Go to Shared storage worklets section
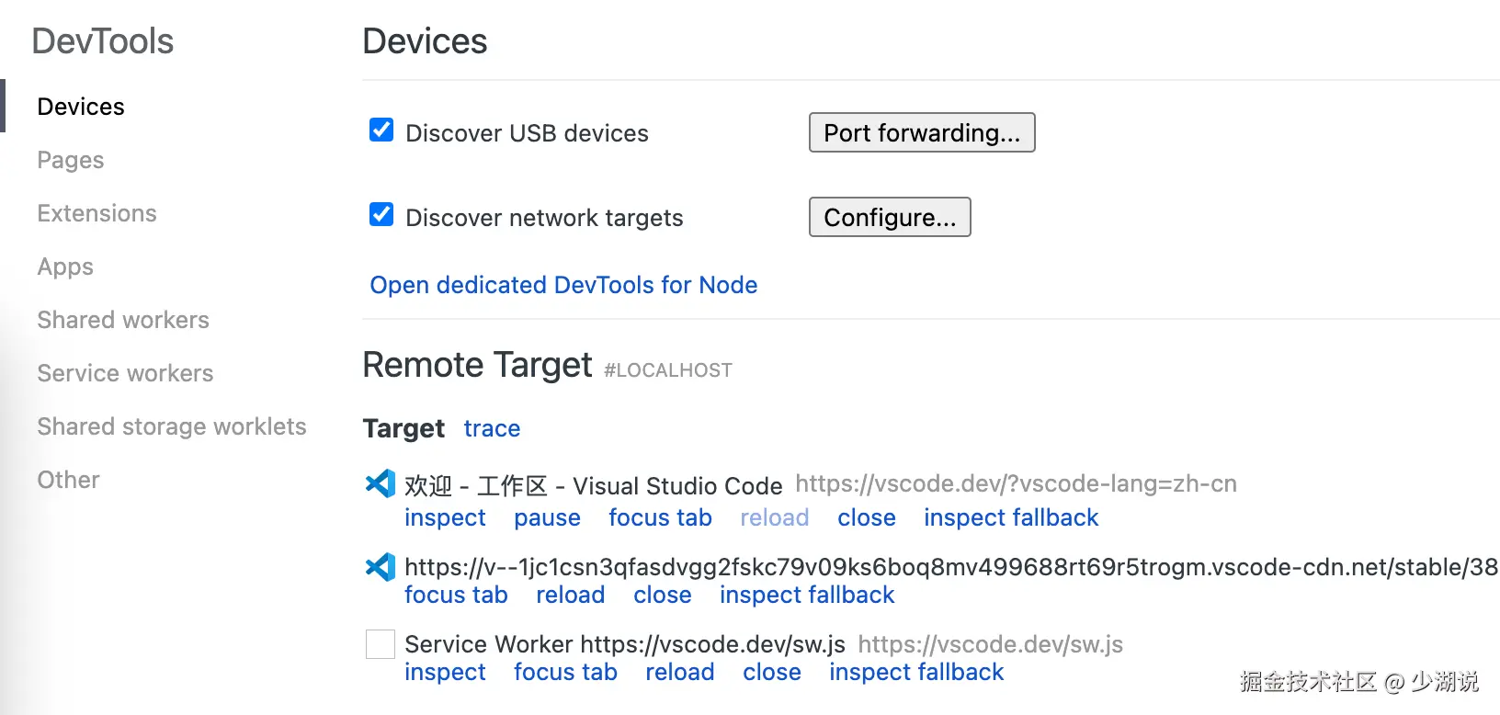This screenshot has width=1500, height=715. (x=172, y=426)
